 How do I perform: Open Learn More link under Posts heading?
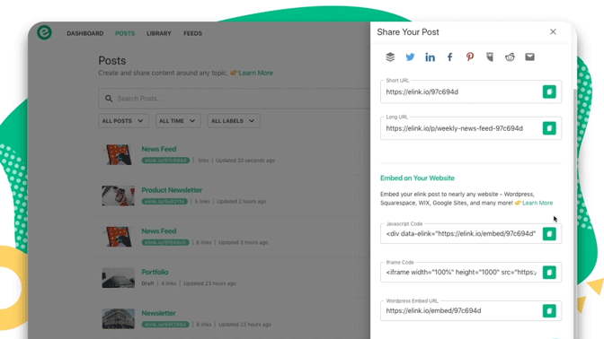[255, 73]
